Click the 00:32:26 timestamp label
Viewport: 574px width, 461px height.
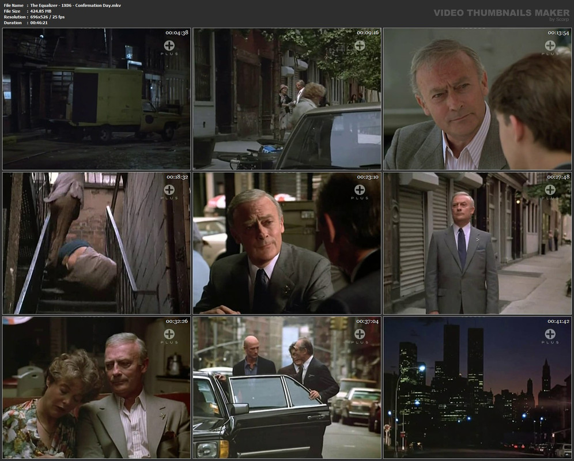pyautogui.click(x=177, y=321)
